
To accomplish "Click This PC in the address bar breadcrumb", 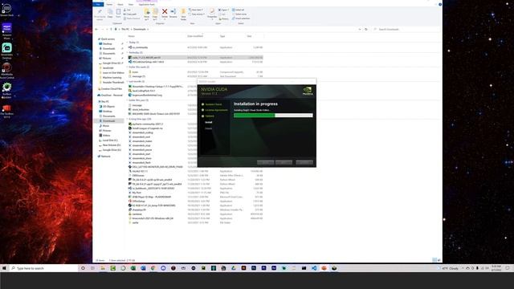I will coord(125,29).
